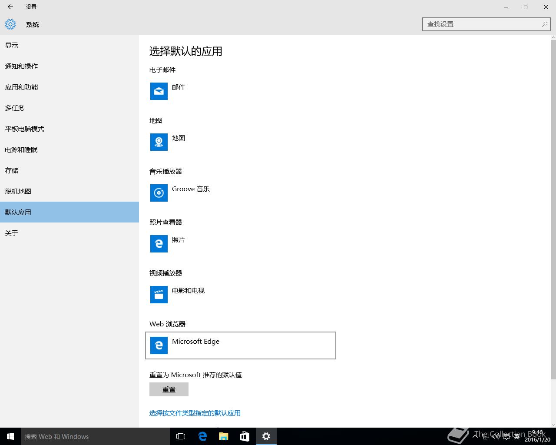556x445 pixels.
Task: Click the 选择默认的应用 heading
Action: pyautogui.click(x=186, y=51)
